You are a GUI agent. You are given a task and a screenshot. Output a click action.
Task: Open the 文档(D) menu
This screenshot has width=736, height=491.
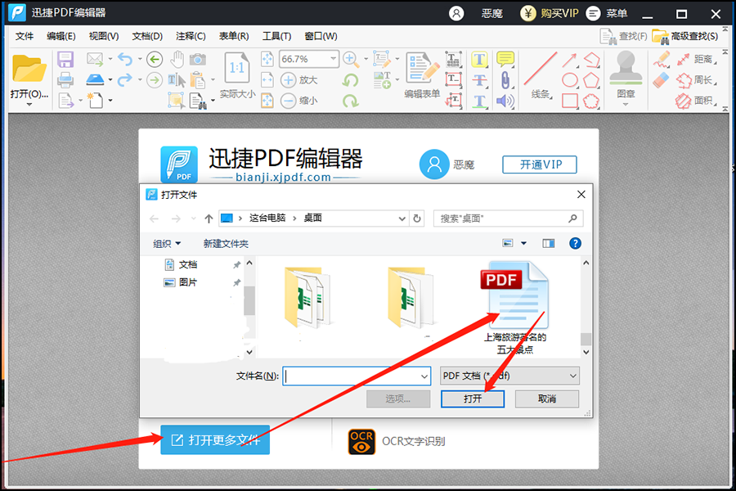[147, 36]
